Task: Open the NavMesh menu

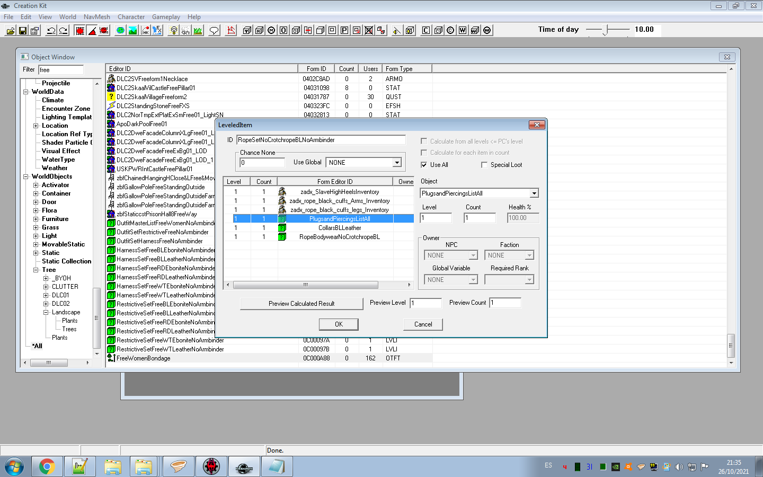Action: (97, 17)
